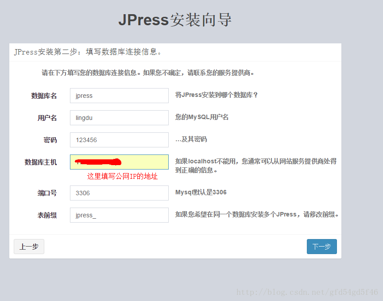Proceed with the 下一步 button
Screen dimensions: 383x301
click(322, 247)
